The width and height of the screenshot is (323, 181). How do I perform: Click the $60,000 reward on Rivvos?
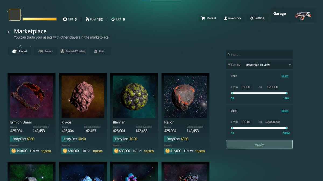(x=73, y=151)
